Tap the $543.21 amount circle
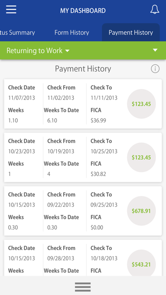The width and height of the screenshot is (166, 295). click(x=141, y=263)
